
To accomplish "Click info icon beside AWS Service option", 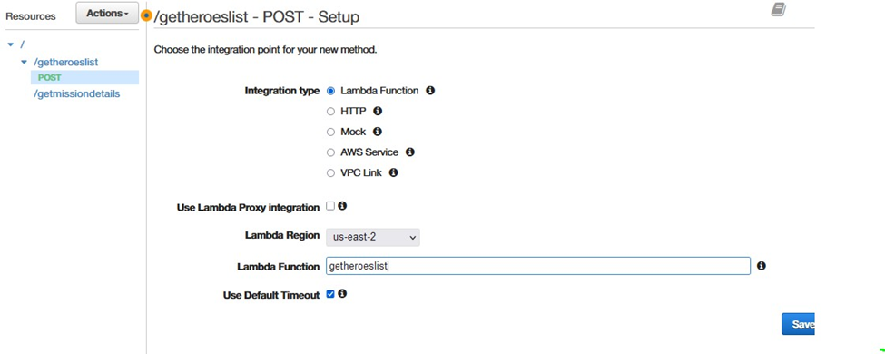I will pos(410,152).
